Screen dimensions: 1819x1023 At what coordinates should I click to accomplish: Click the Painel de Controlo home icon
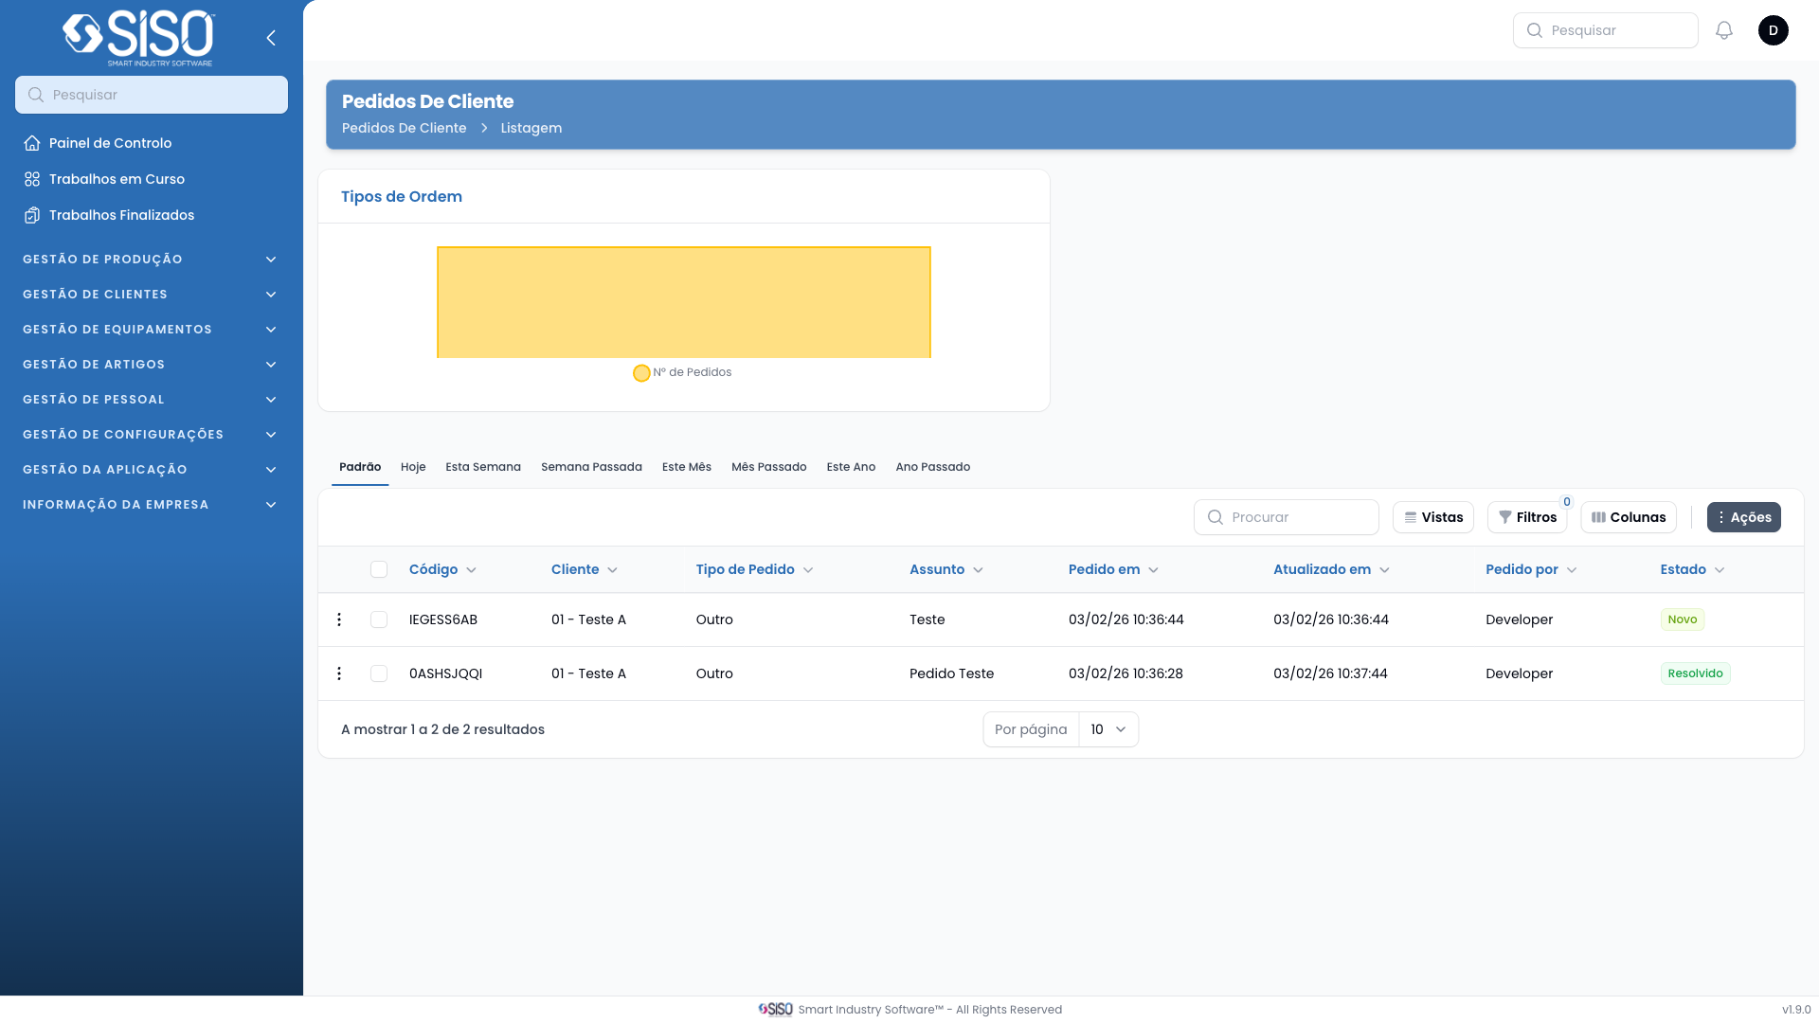click(x=32, y=143)
